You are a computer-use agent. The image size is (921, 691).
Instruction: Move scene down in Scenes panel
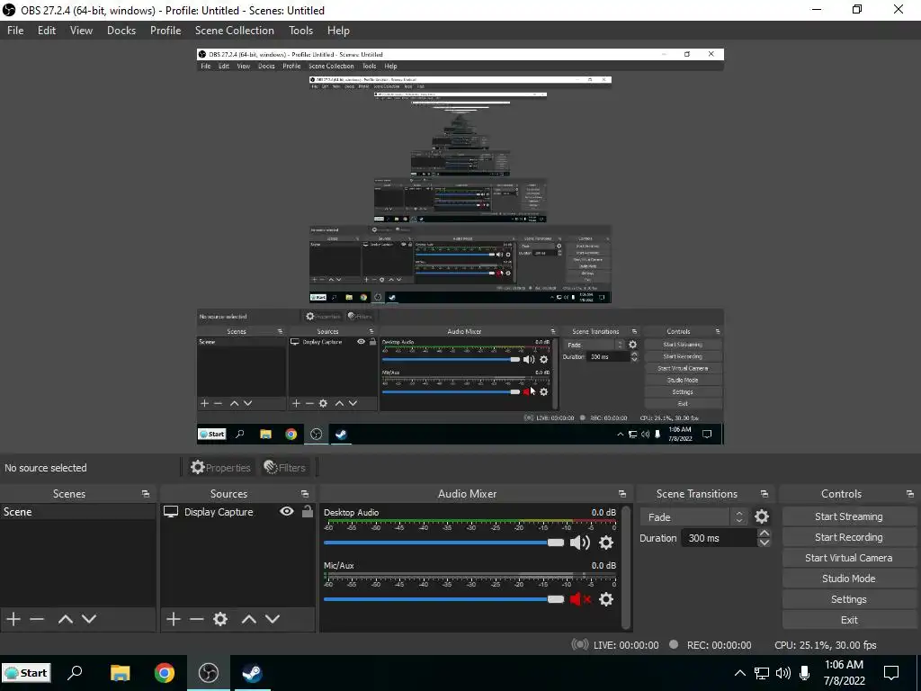89,619
